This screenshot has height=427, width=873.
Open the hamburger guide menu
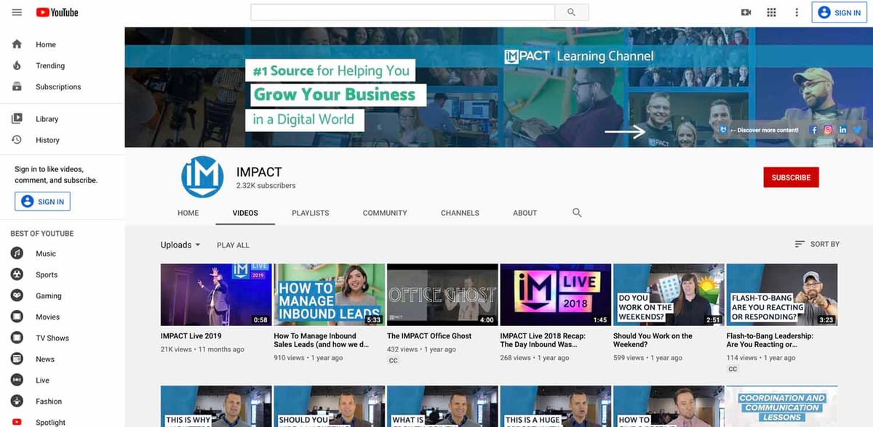(17, 12)
